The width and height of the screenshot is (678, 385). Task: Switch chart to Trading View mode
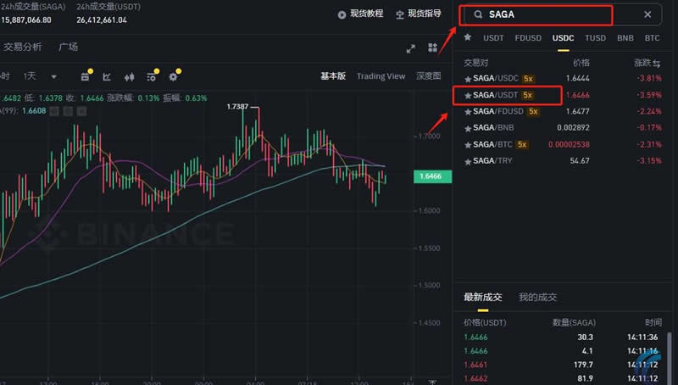tap(381, 76)
